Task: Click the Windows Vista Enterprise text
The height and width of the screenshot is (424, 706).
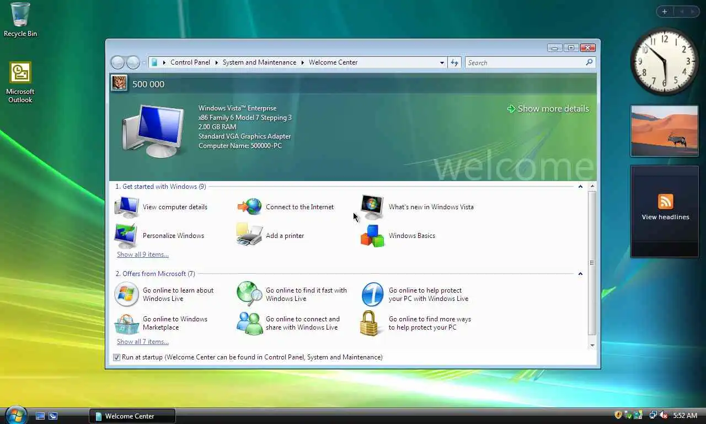Action: point(237,108)
